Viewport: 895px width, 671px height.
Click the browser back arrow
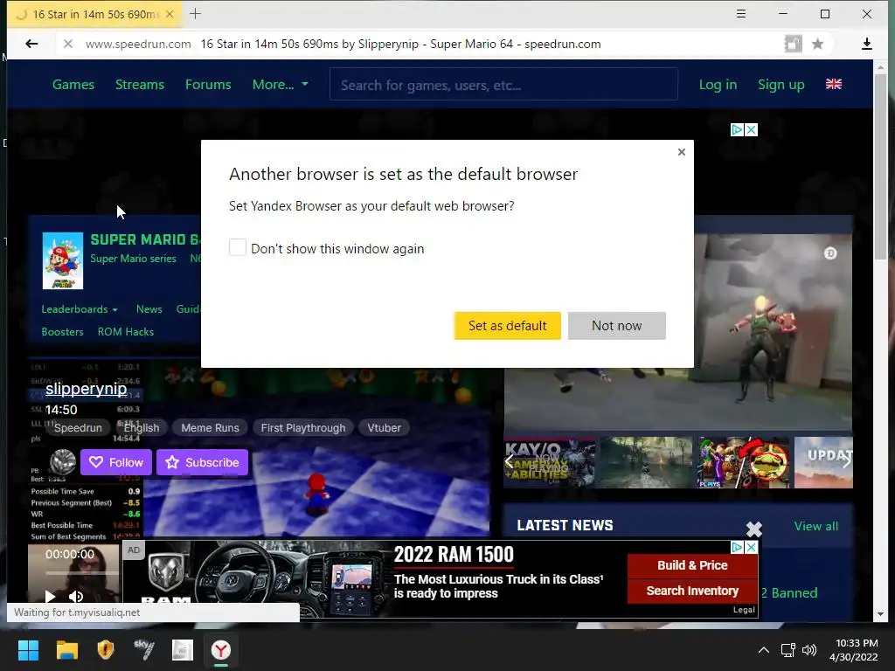click(x=32, y=44)
